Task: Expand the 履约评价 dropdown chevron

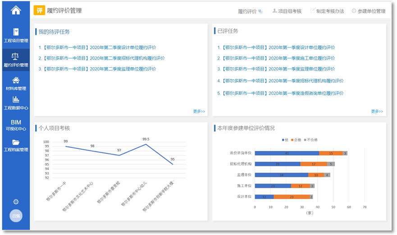Action: (260, 11)
